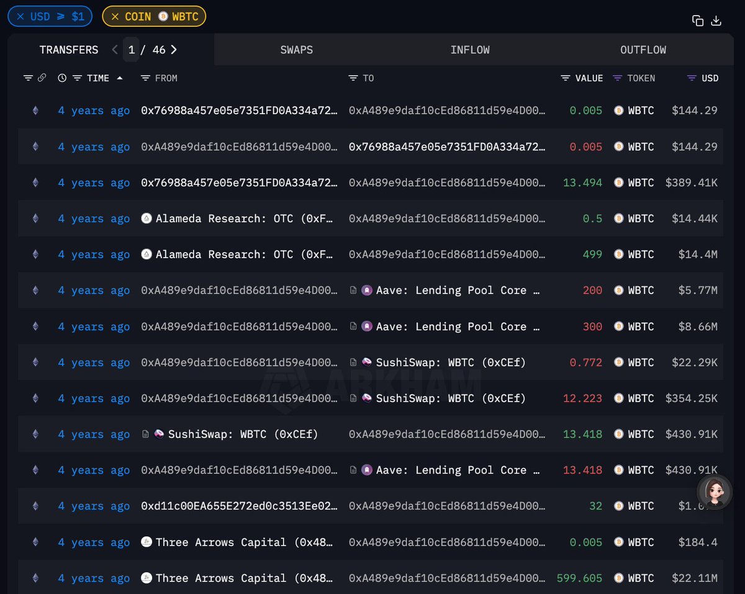Click the Aave logo in the 300 WBTC row
Image resolution: width=745 pixels, height=594 pixels.
(x=367, y=326)
